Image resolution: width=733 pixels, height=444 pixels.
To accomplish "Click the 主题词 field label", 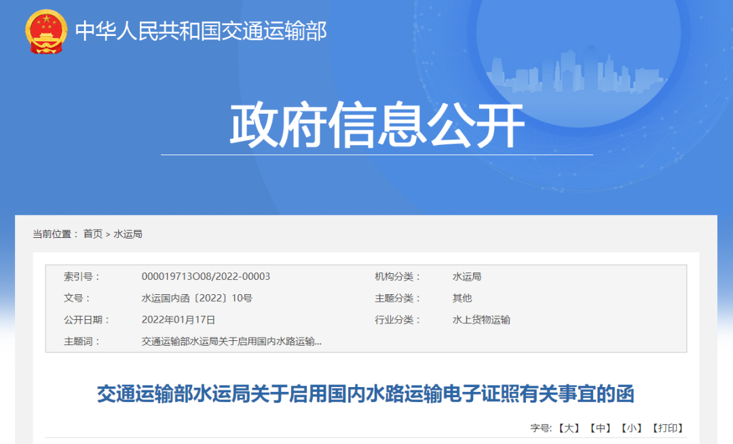I will (x=81, y=341).
